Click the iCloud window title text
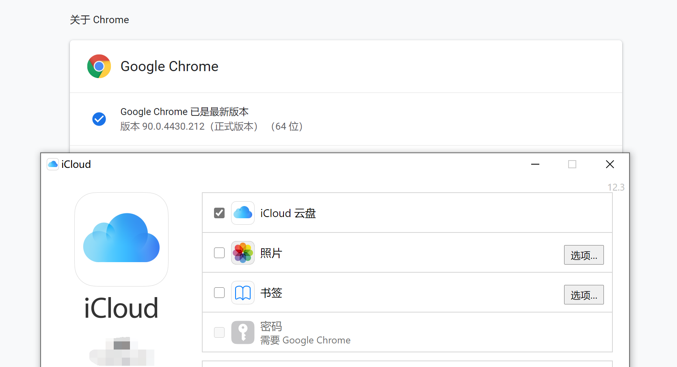This screenshot has height=367, width=677. click(76, 164)
